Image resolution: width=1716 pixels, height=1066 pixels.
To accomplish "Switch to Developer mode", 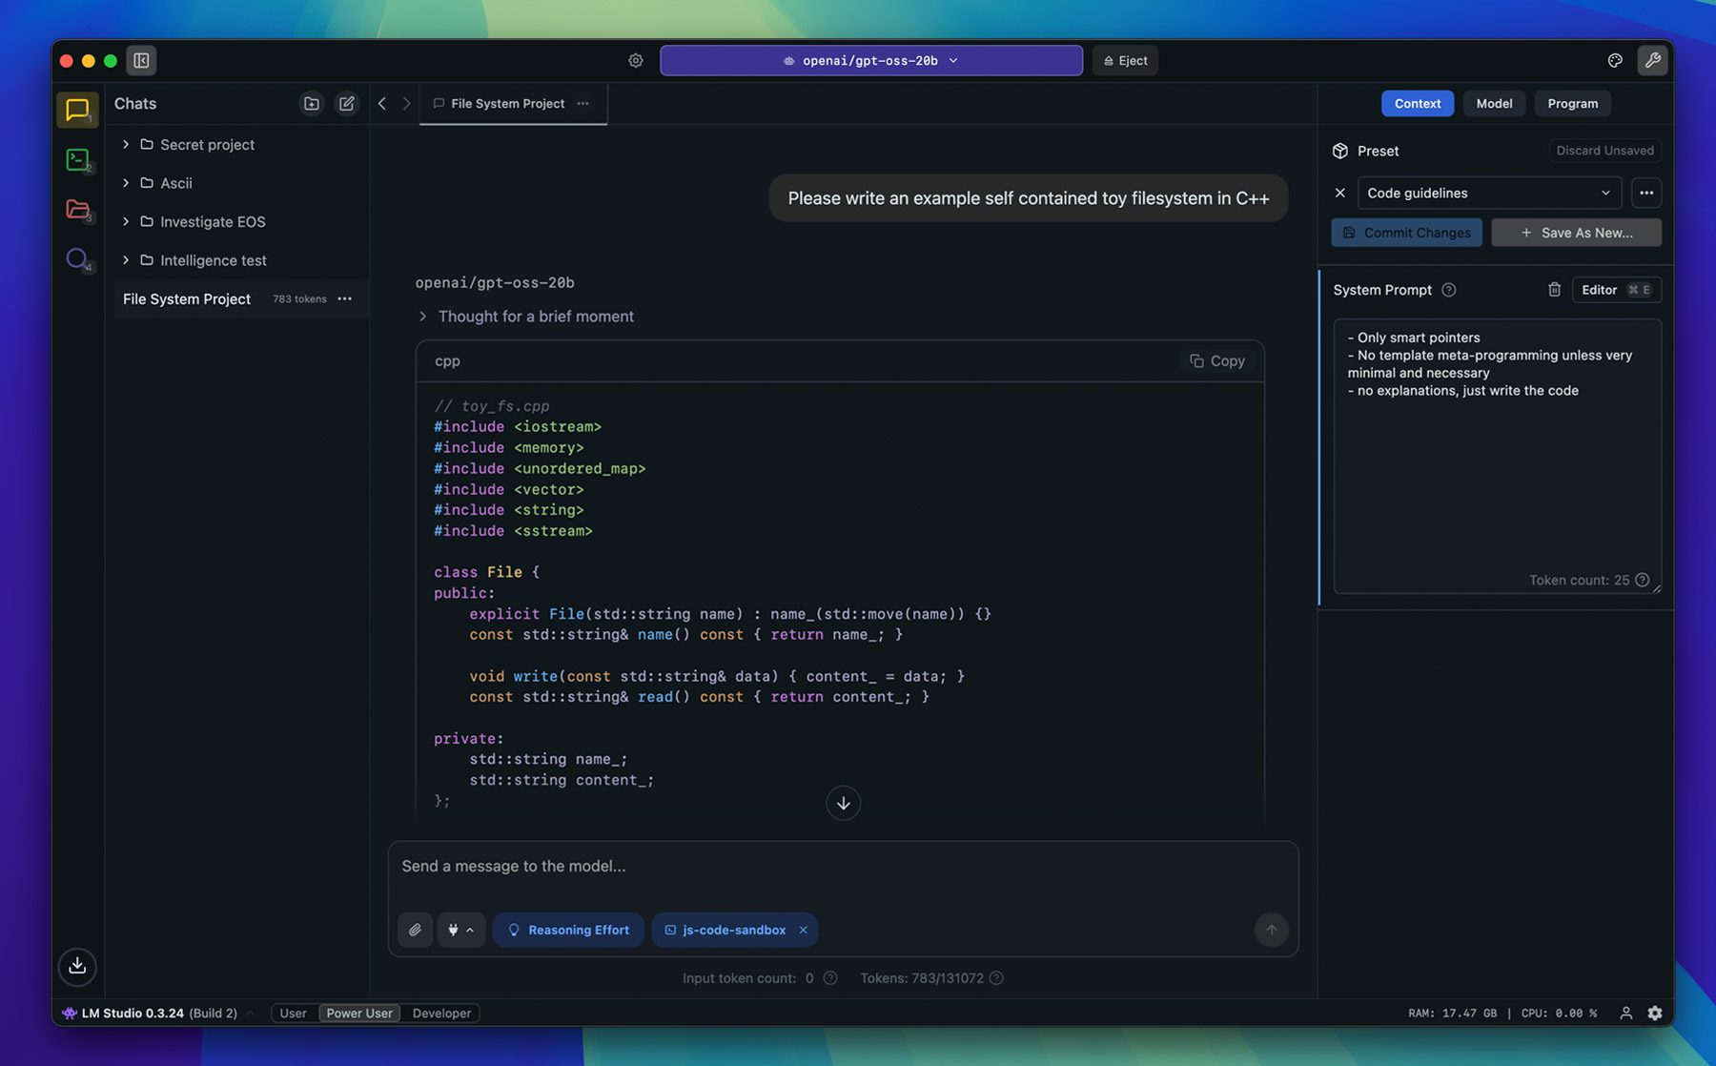I will [441, 1013].
